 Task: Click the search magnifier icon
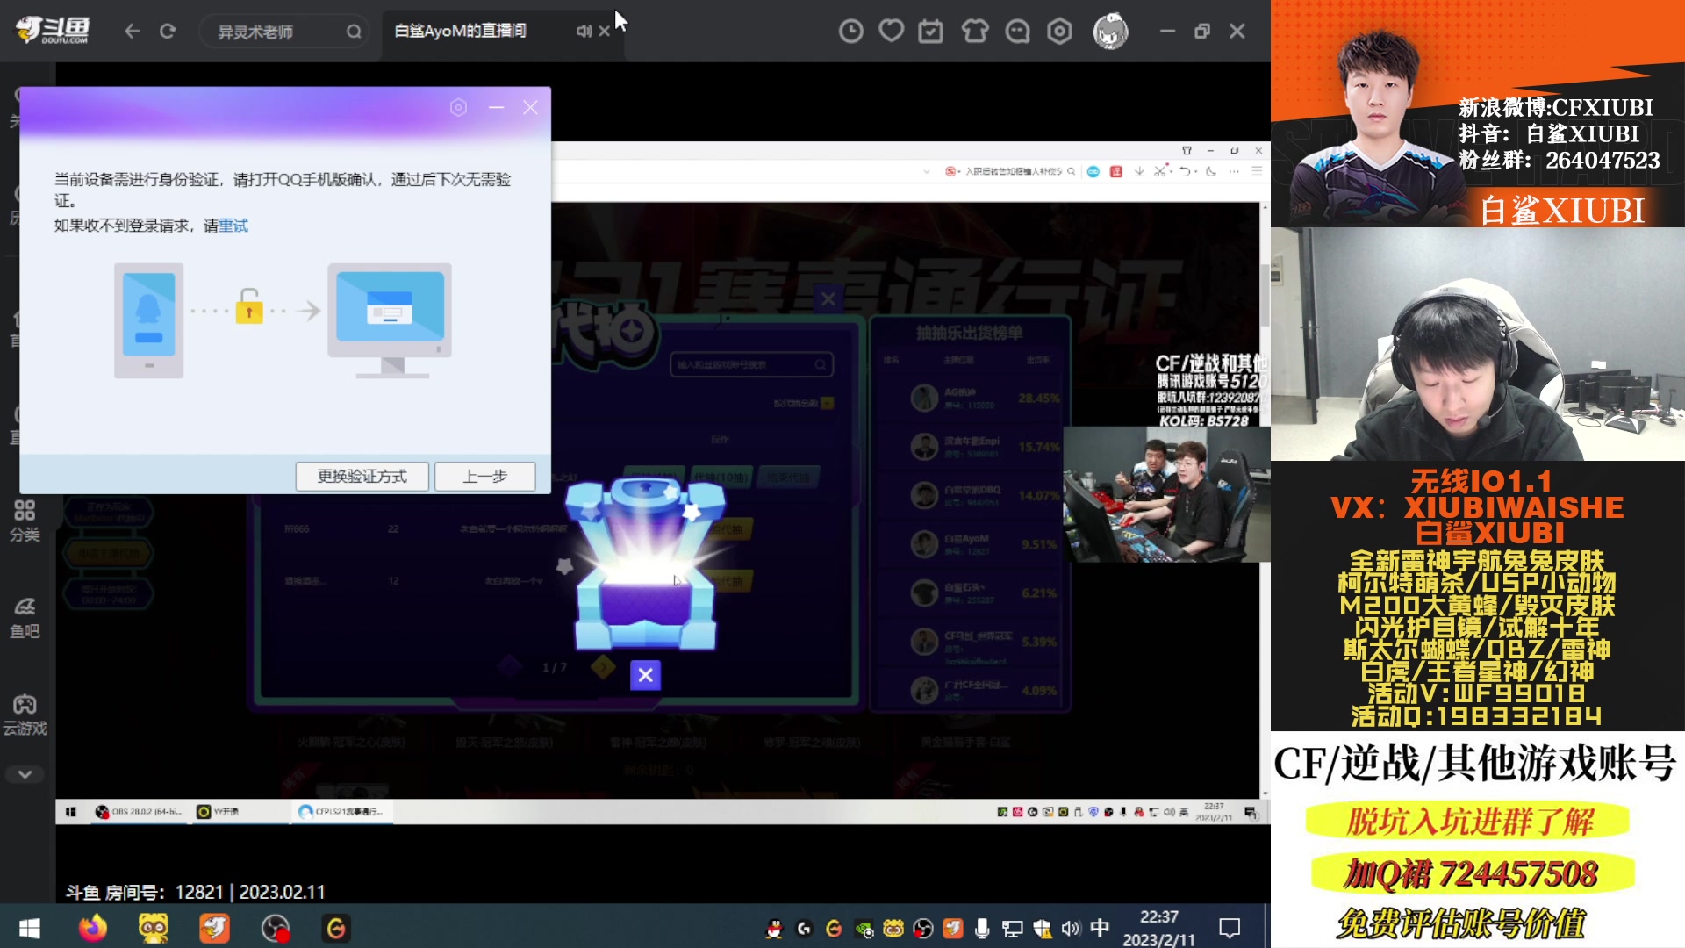(x=354, y=32)
